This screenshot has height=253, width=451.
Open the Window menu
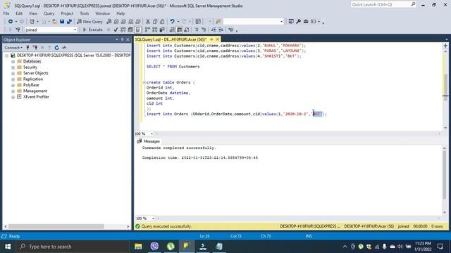point(102,13)
